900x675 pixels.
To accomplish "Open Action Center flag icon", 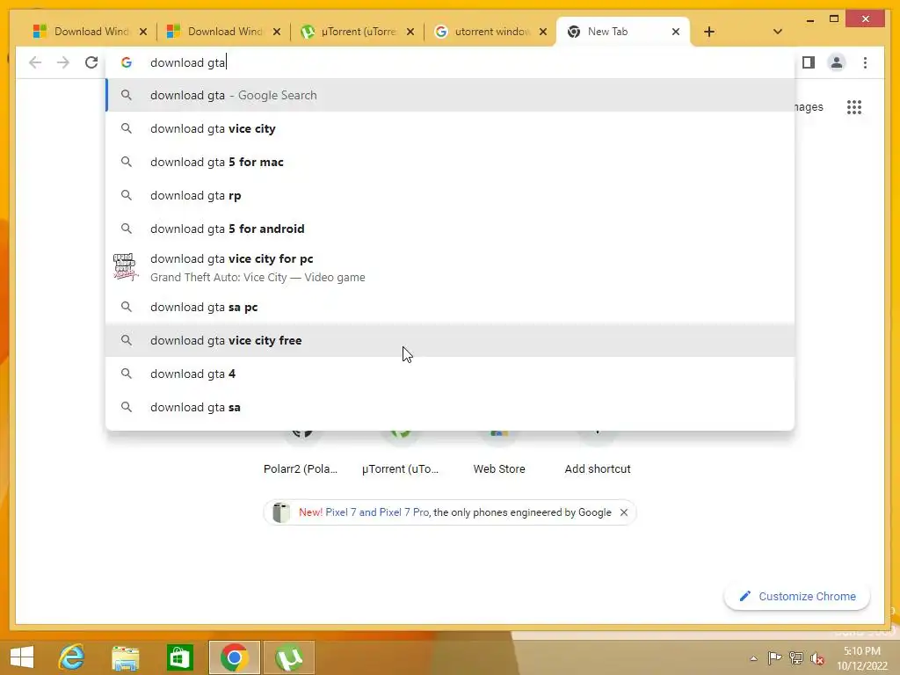I will pos(774,657).
